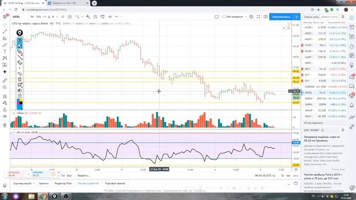This screenshot has width=356, height=200.
Task: Take a chart snapshot with the camera
Action: (265, 17)
